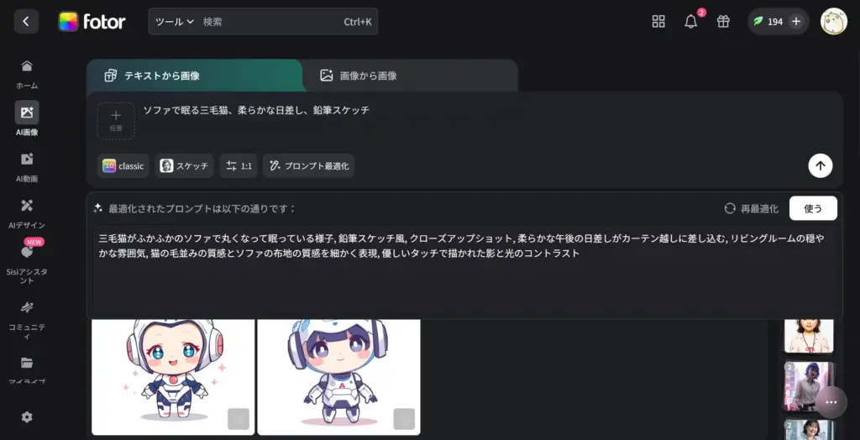Screen dimensions: 860x440
Task: Click the gray square on first generated image
Action: tap(239, 419)
